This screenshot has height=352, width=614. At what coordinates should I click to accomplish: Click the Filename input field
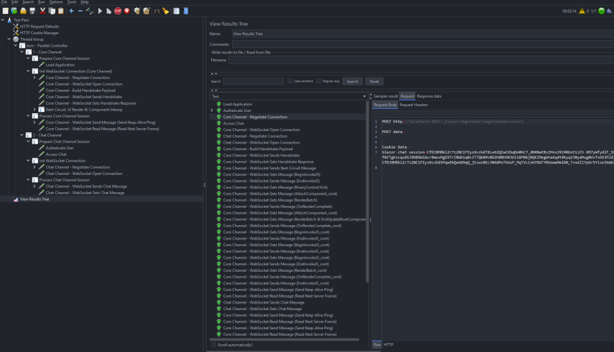pos(421,60)
